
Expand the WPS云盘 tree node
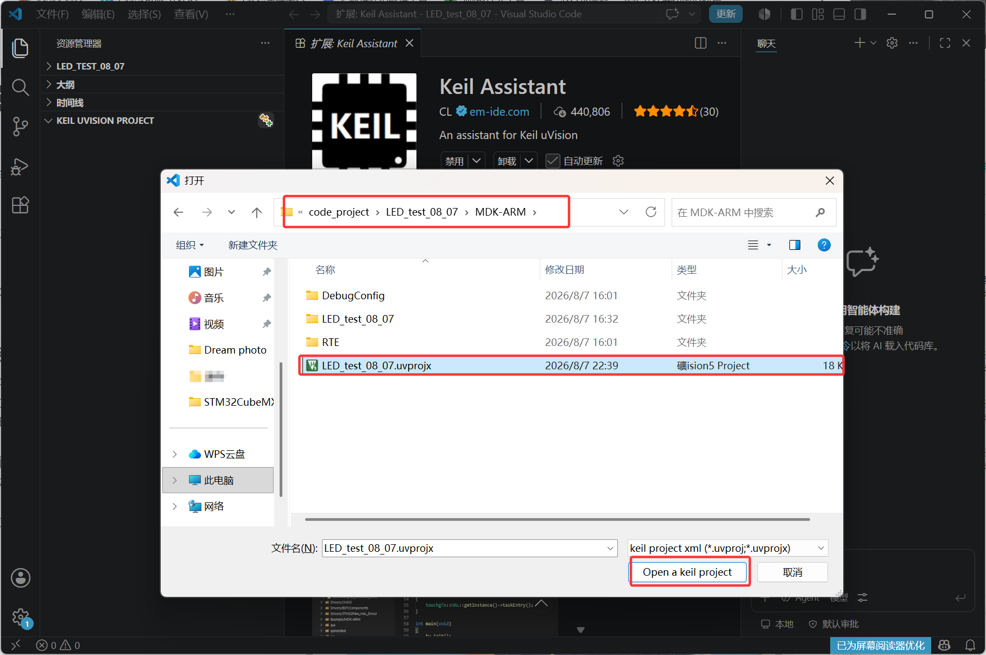tap(174, 454)
